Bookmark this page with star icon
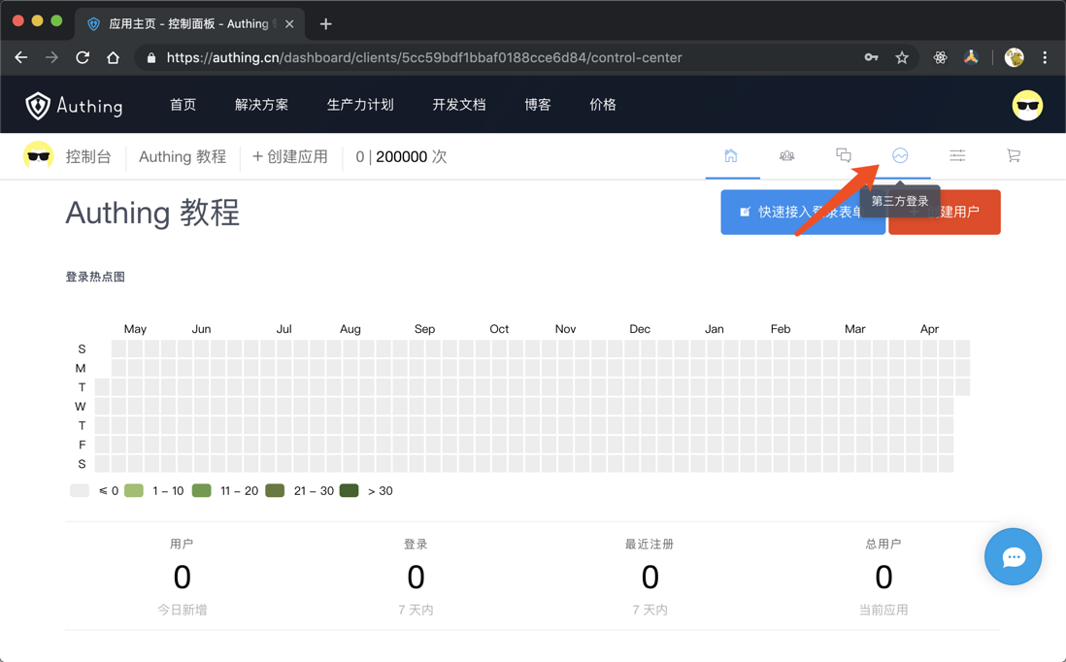Image resolution: width=1066 pixels, height=662 pixels. point(902,58)
